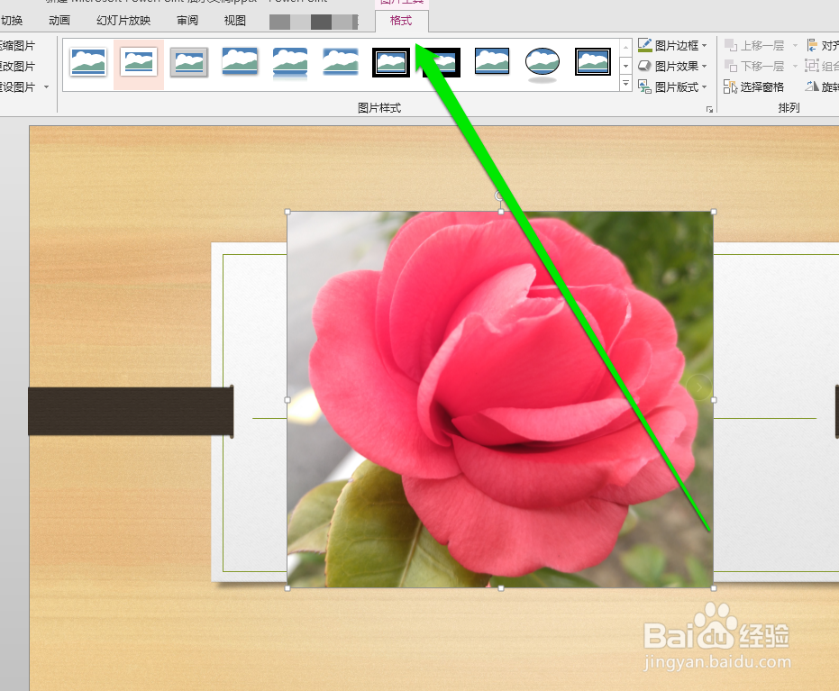Click the rotation handle above the rose picture
This screenshot has width=839, height=691.
pyautogui.click(x=498, y=195)
